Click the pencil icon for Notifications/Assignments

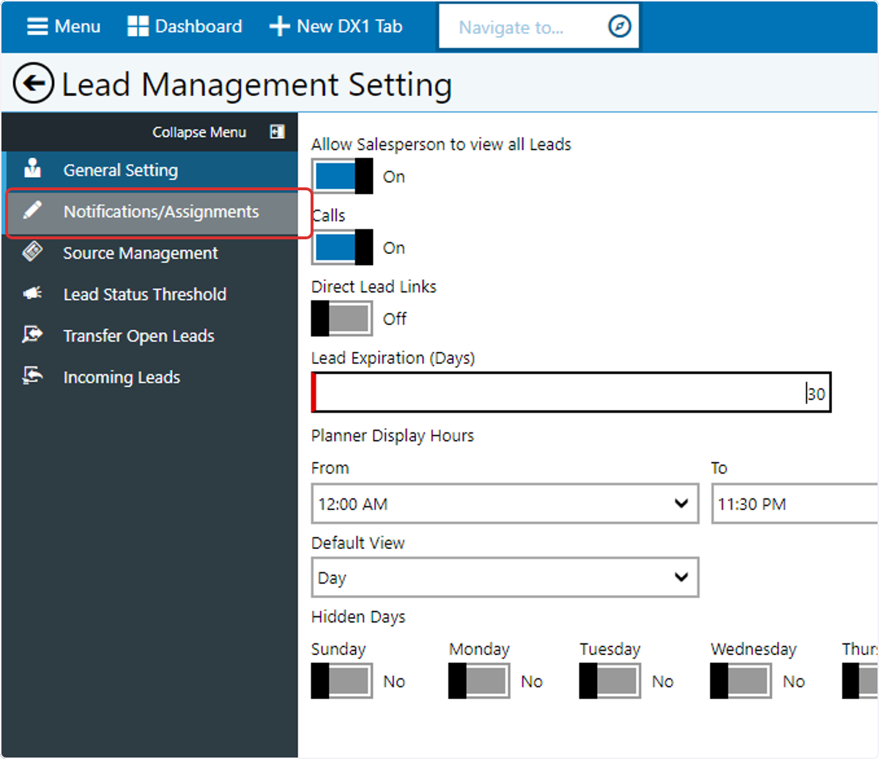click(x=32, y=211)
